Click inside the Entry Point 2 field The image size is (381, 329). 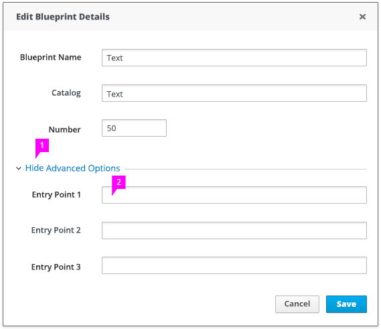234,231
